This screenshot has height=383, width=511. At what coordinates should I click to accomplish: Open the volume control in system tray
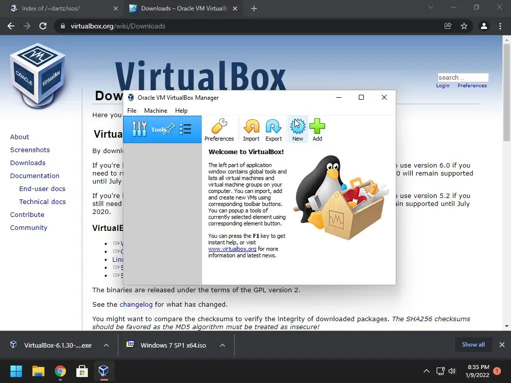pos(452,371)
